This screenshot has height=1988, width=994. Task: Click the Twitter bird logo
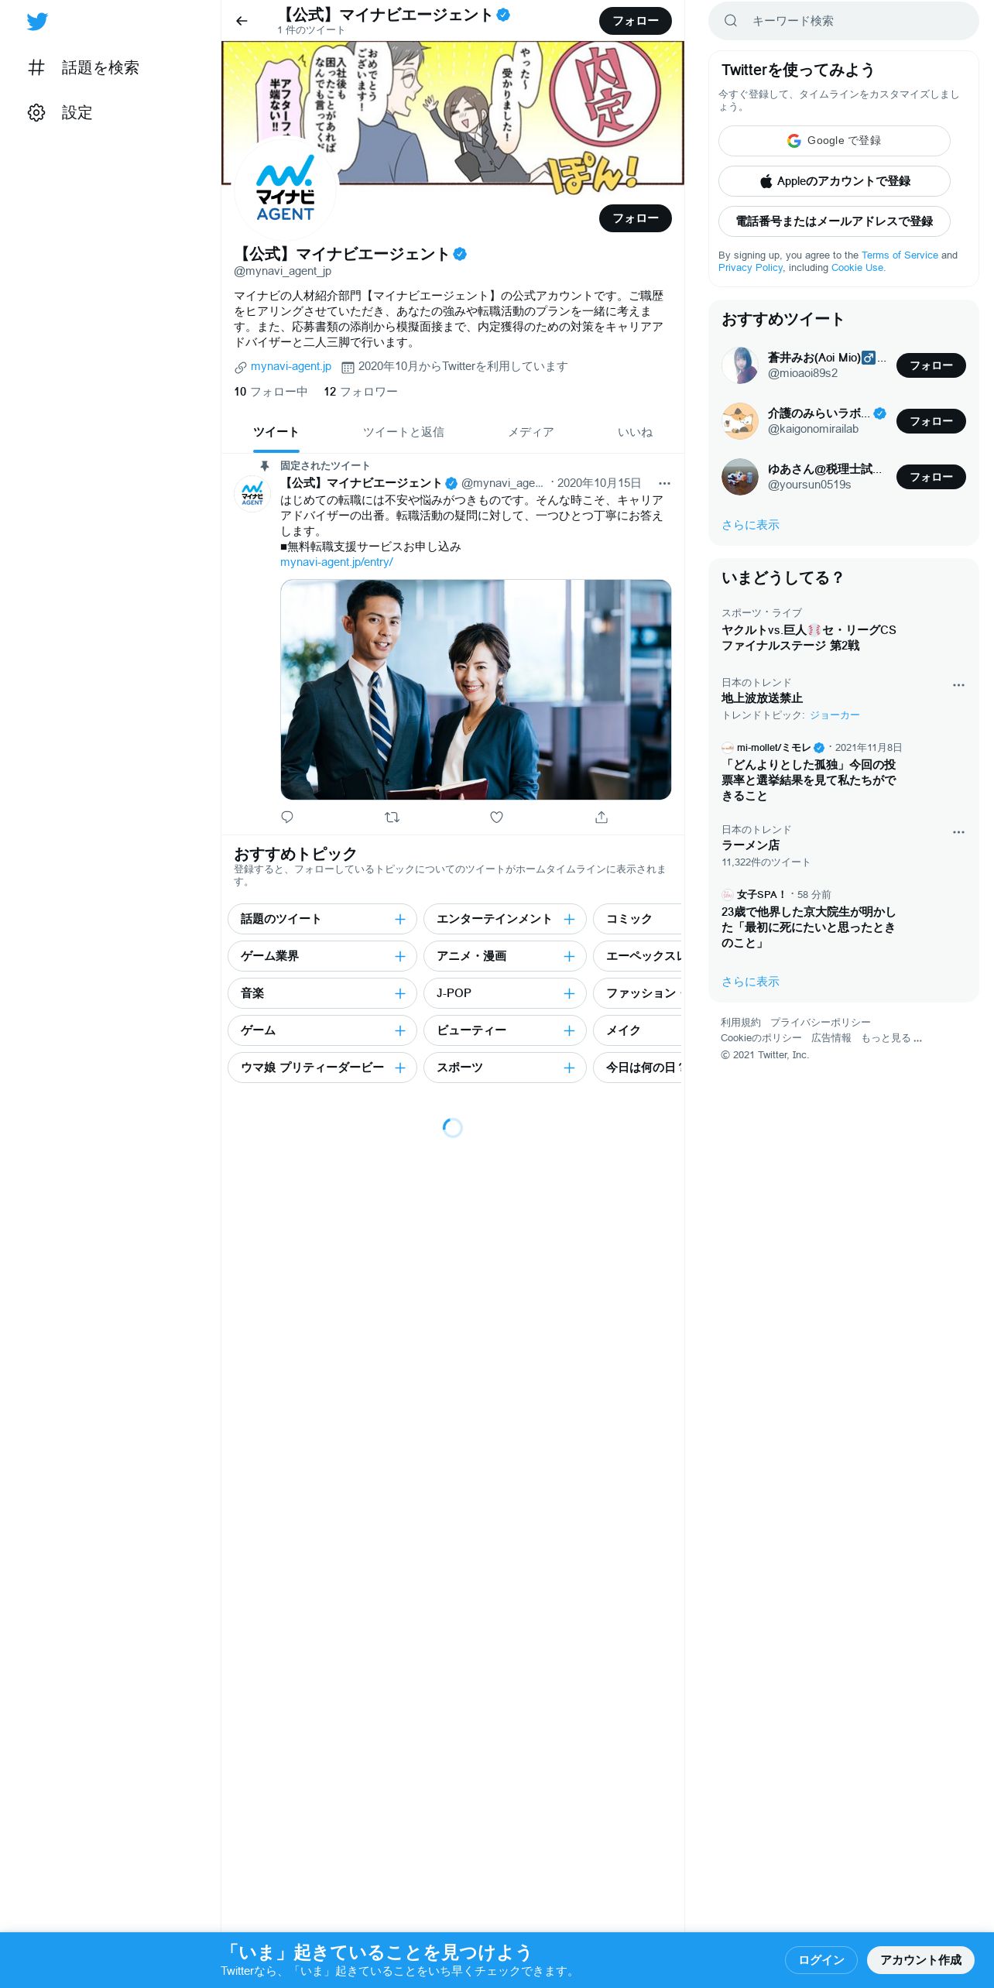(37, 22)
